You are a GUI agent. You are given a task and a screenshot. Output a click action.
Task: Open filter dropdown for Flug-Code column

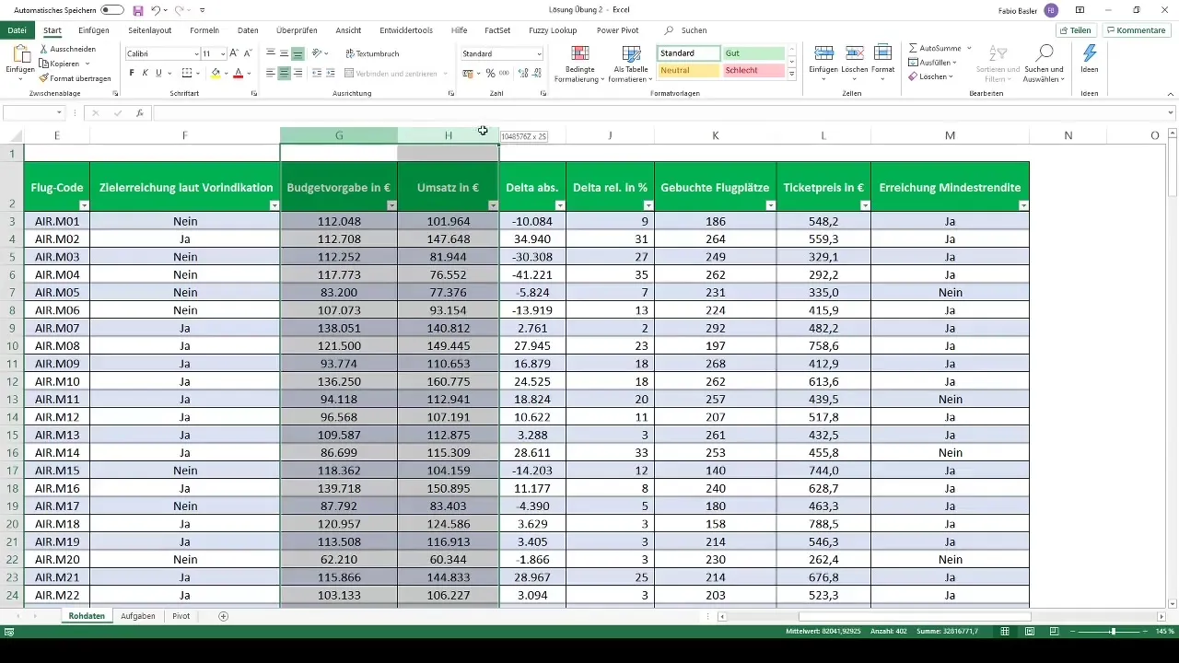coord(84,205)
